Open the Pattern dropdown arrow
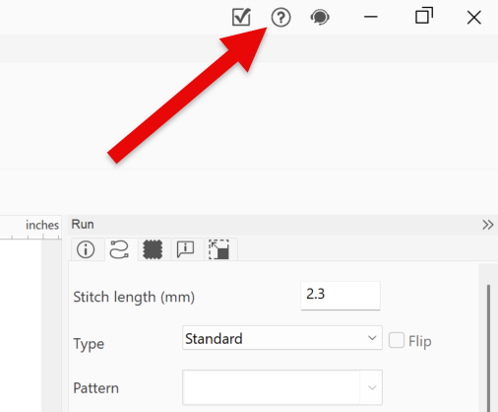Image resolution: width=498 pixels, height=412 pixels. (372, 387)
